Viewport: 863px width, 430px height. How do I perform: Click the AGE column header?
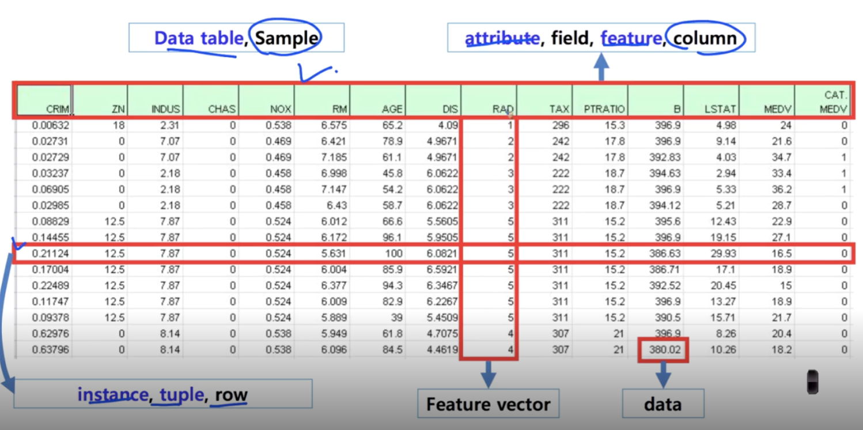point(377,101)
